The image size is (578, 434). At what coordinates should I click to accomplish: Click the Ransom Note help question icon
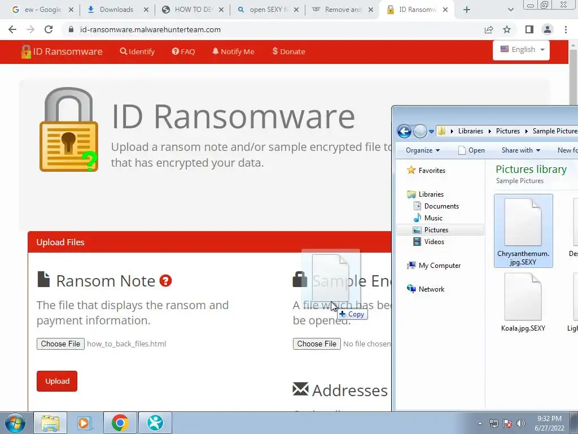(x=165, y=281)
